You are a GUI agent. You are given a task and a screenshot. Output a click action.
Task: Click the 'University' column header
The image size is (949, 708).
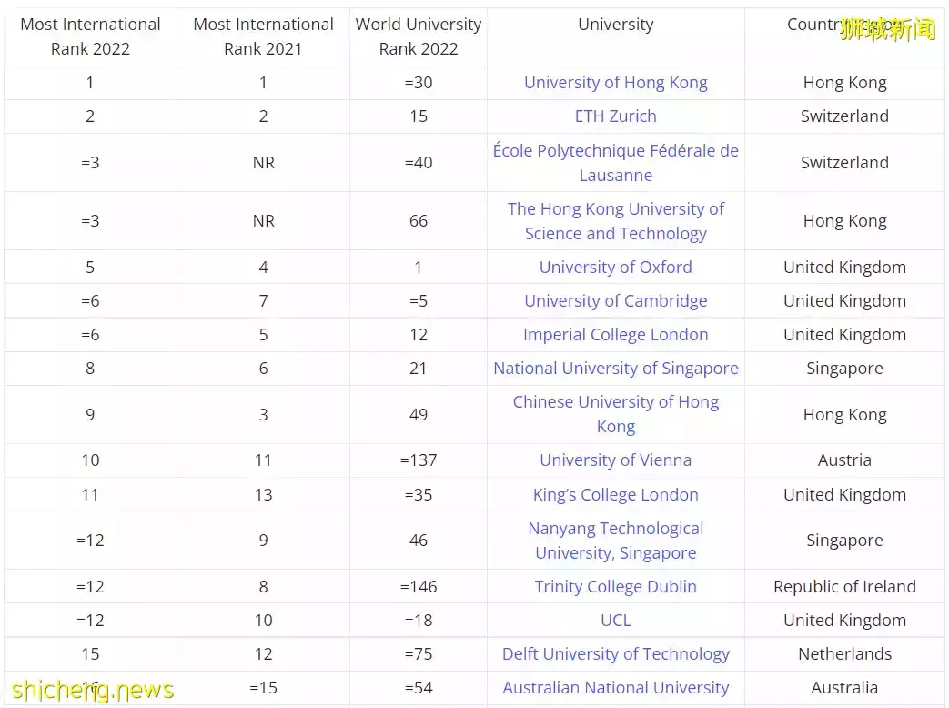(x=615, y=25)
